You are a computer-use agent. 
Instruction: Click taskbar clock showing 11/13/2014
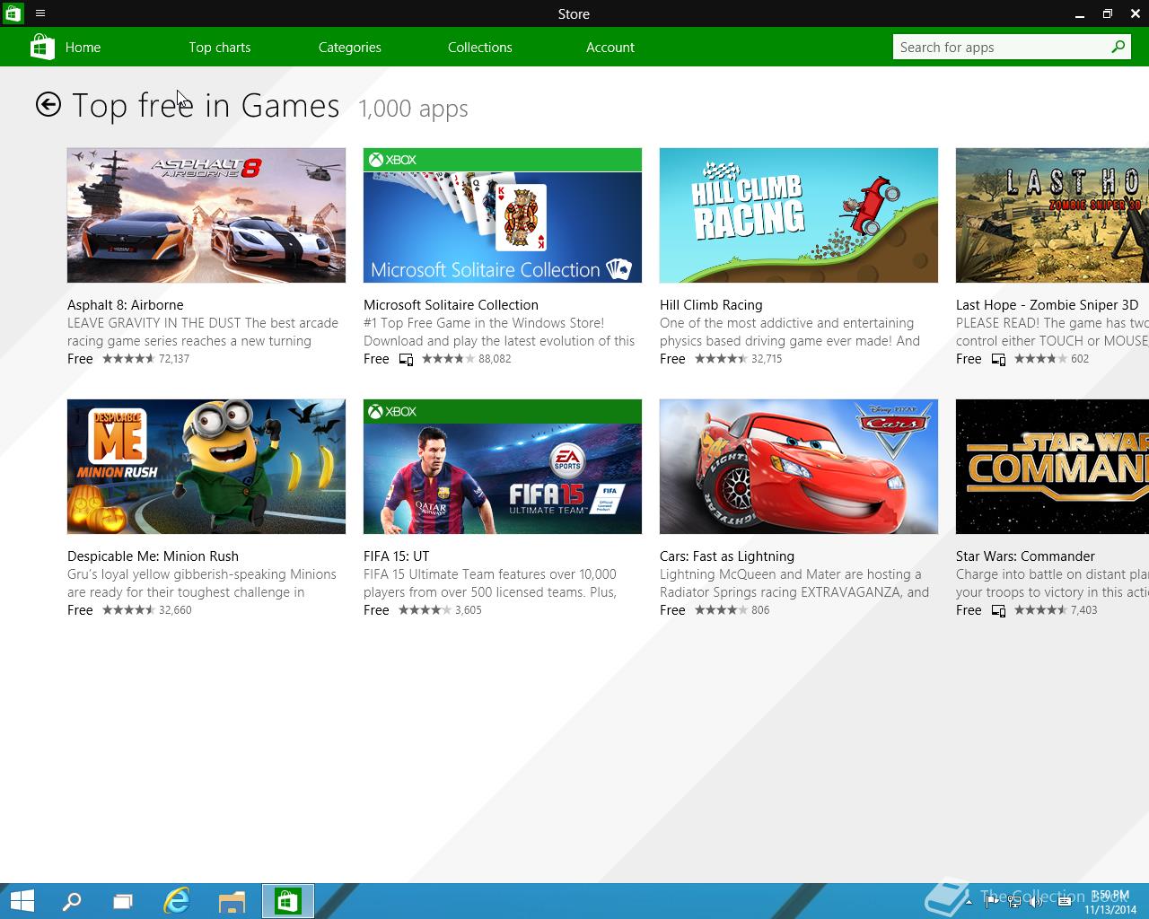click(x=1110, y=902)
